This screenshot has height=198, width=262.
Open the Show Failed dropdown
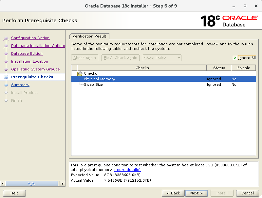[x=162, y=58]
